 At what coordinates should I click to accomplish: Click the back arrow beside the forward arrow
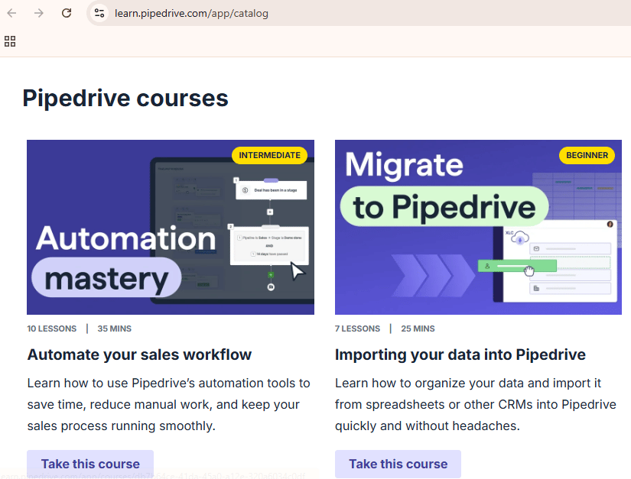click(x=11, y=13)
